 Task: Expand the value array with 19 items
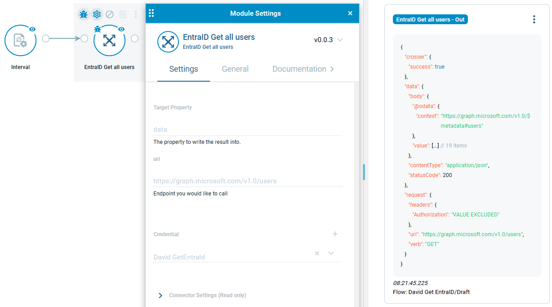click(435, 146)
